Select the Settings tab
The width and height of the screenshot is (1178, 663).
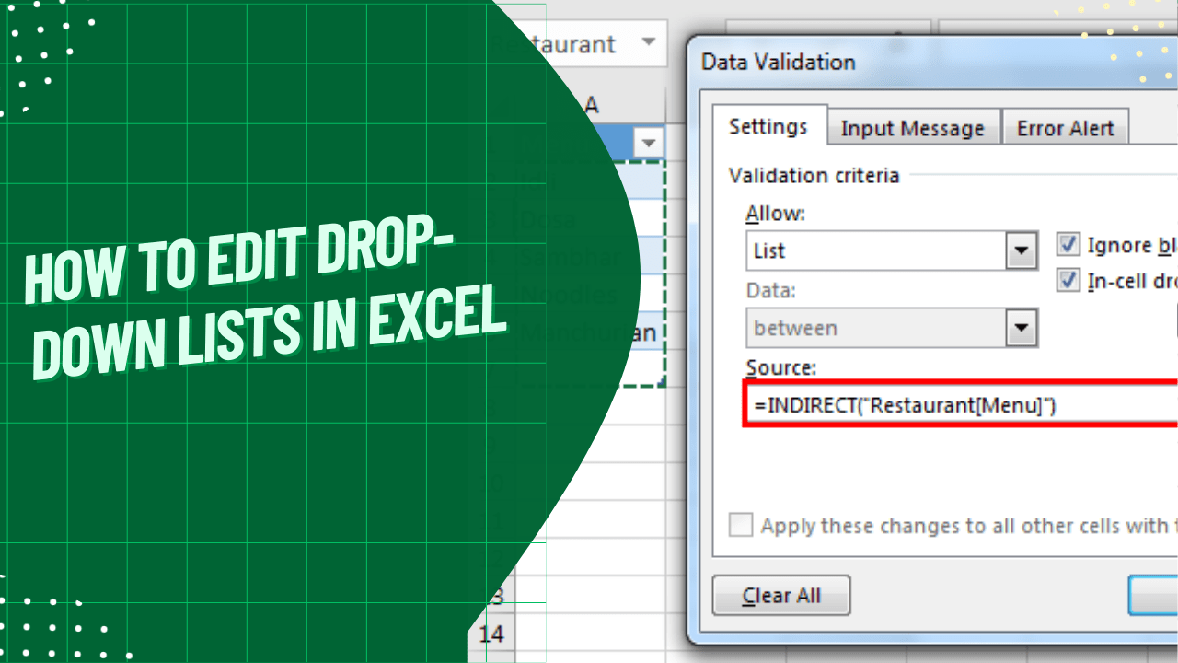click(770, 126)
